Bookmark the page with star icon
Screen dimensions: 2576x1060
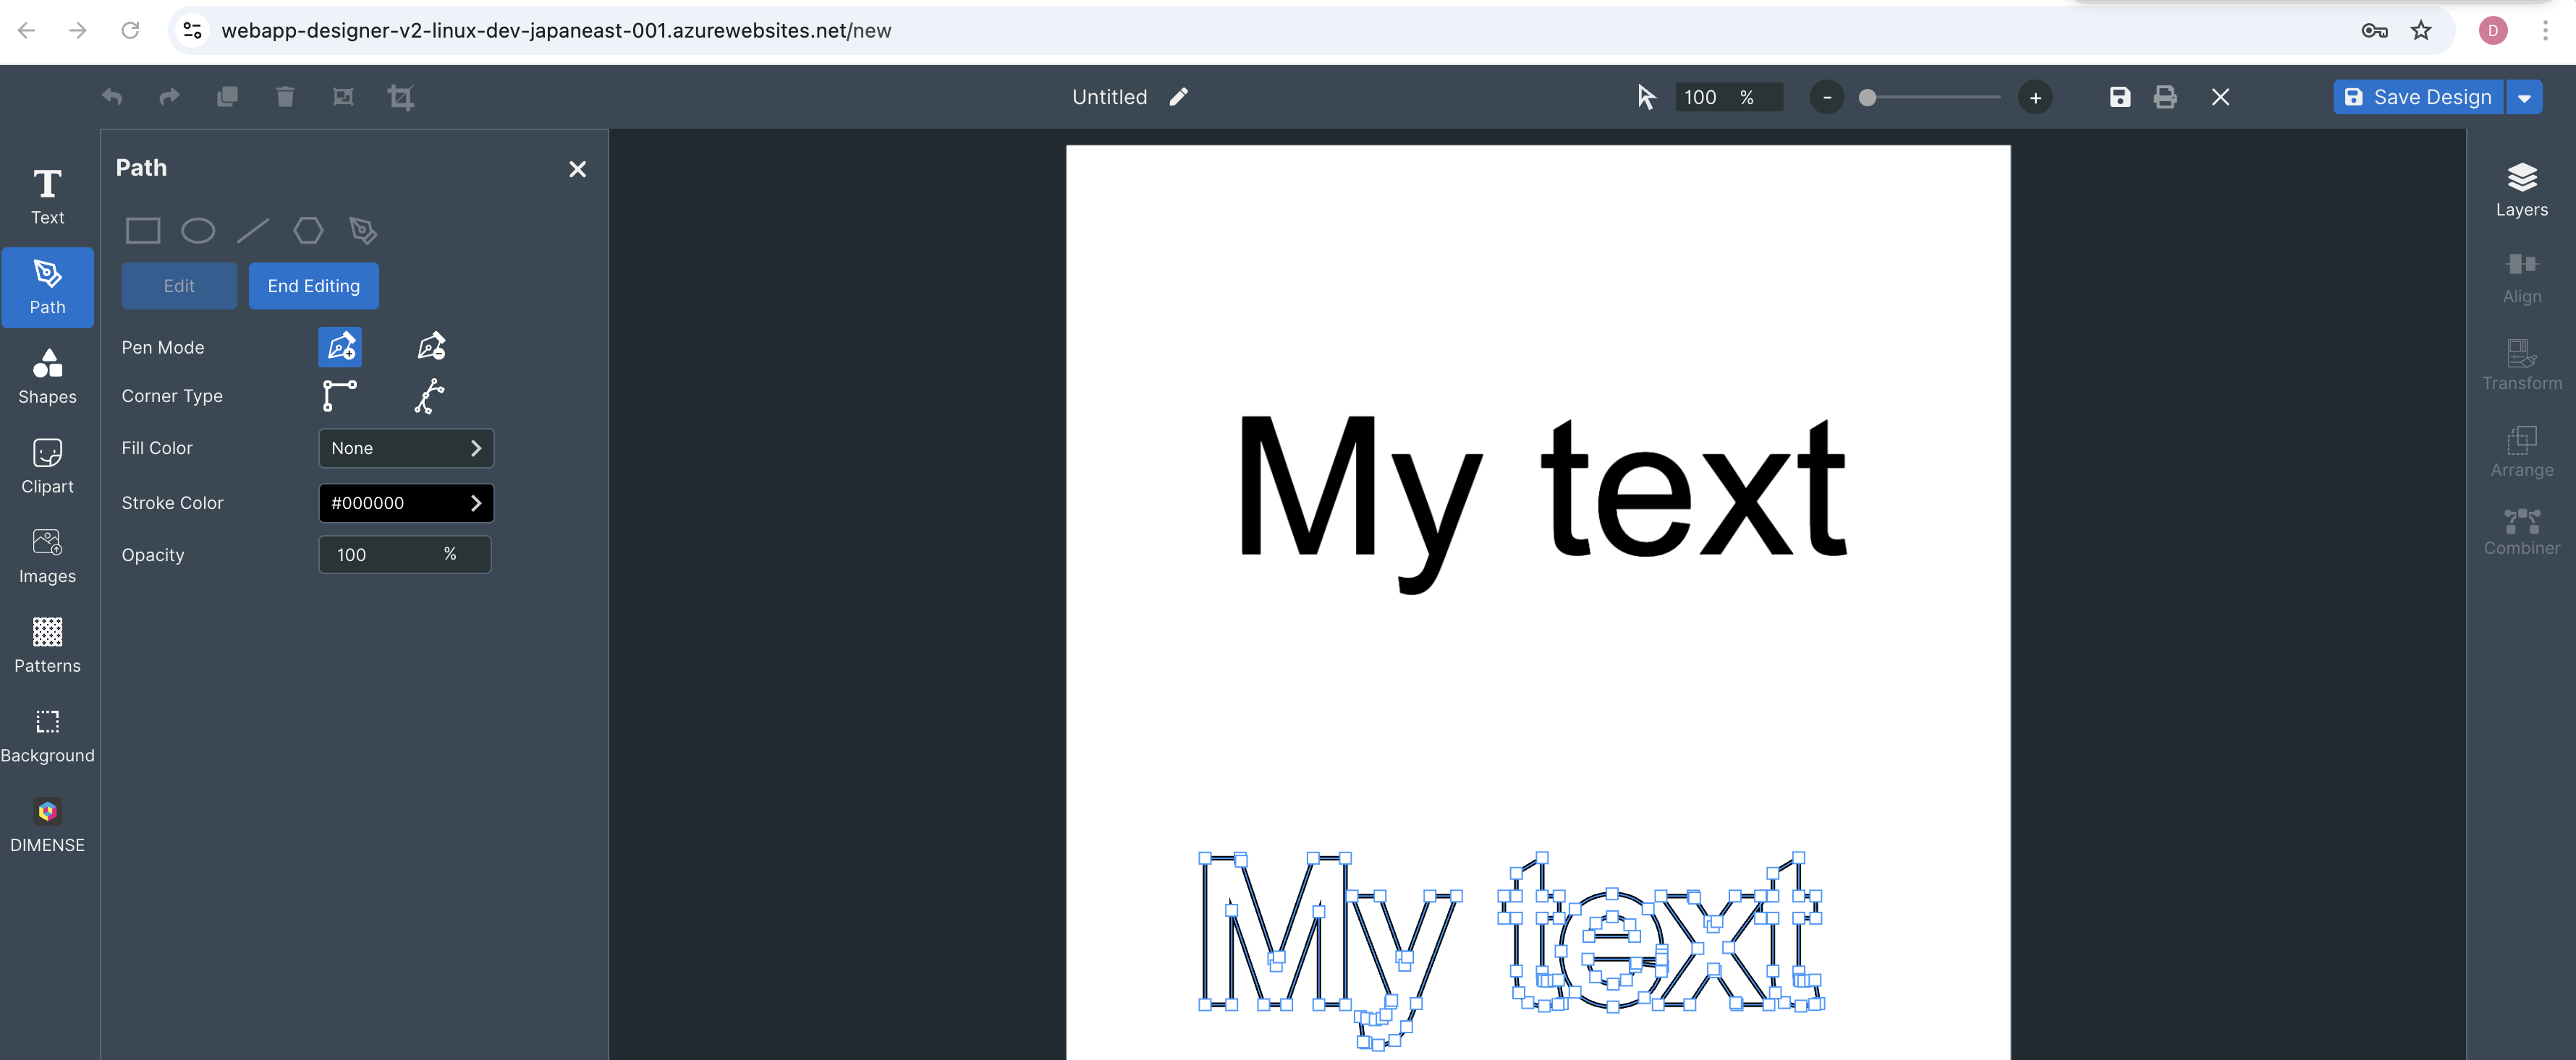point(2421,31)
